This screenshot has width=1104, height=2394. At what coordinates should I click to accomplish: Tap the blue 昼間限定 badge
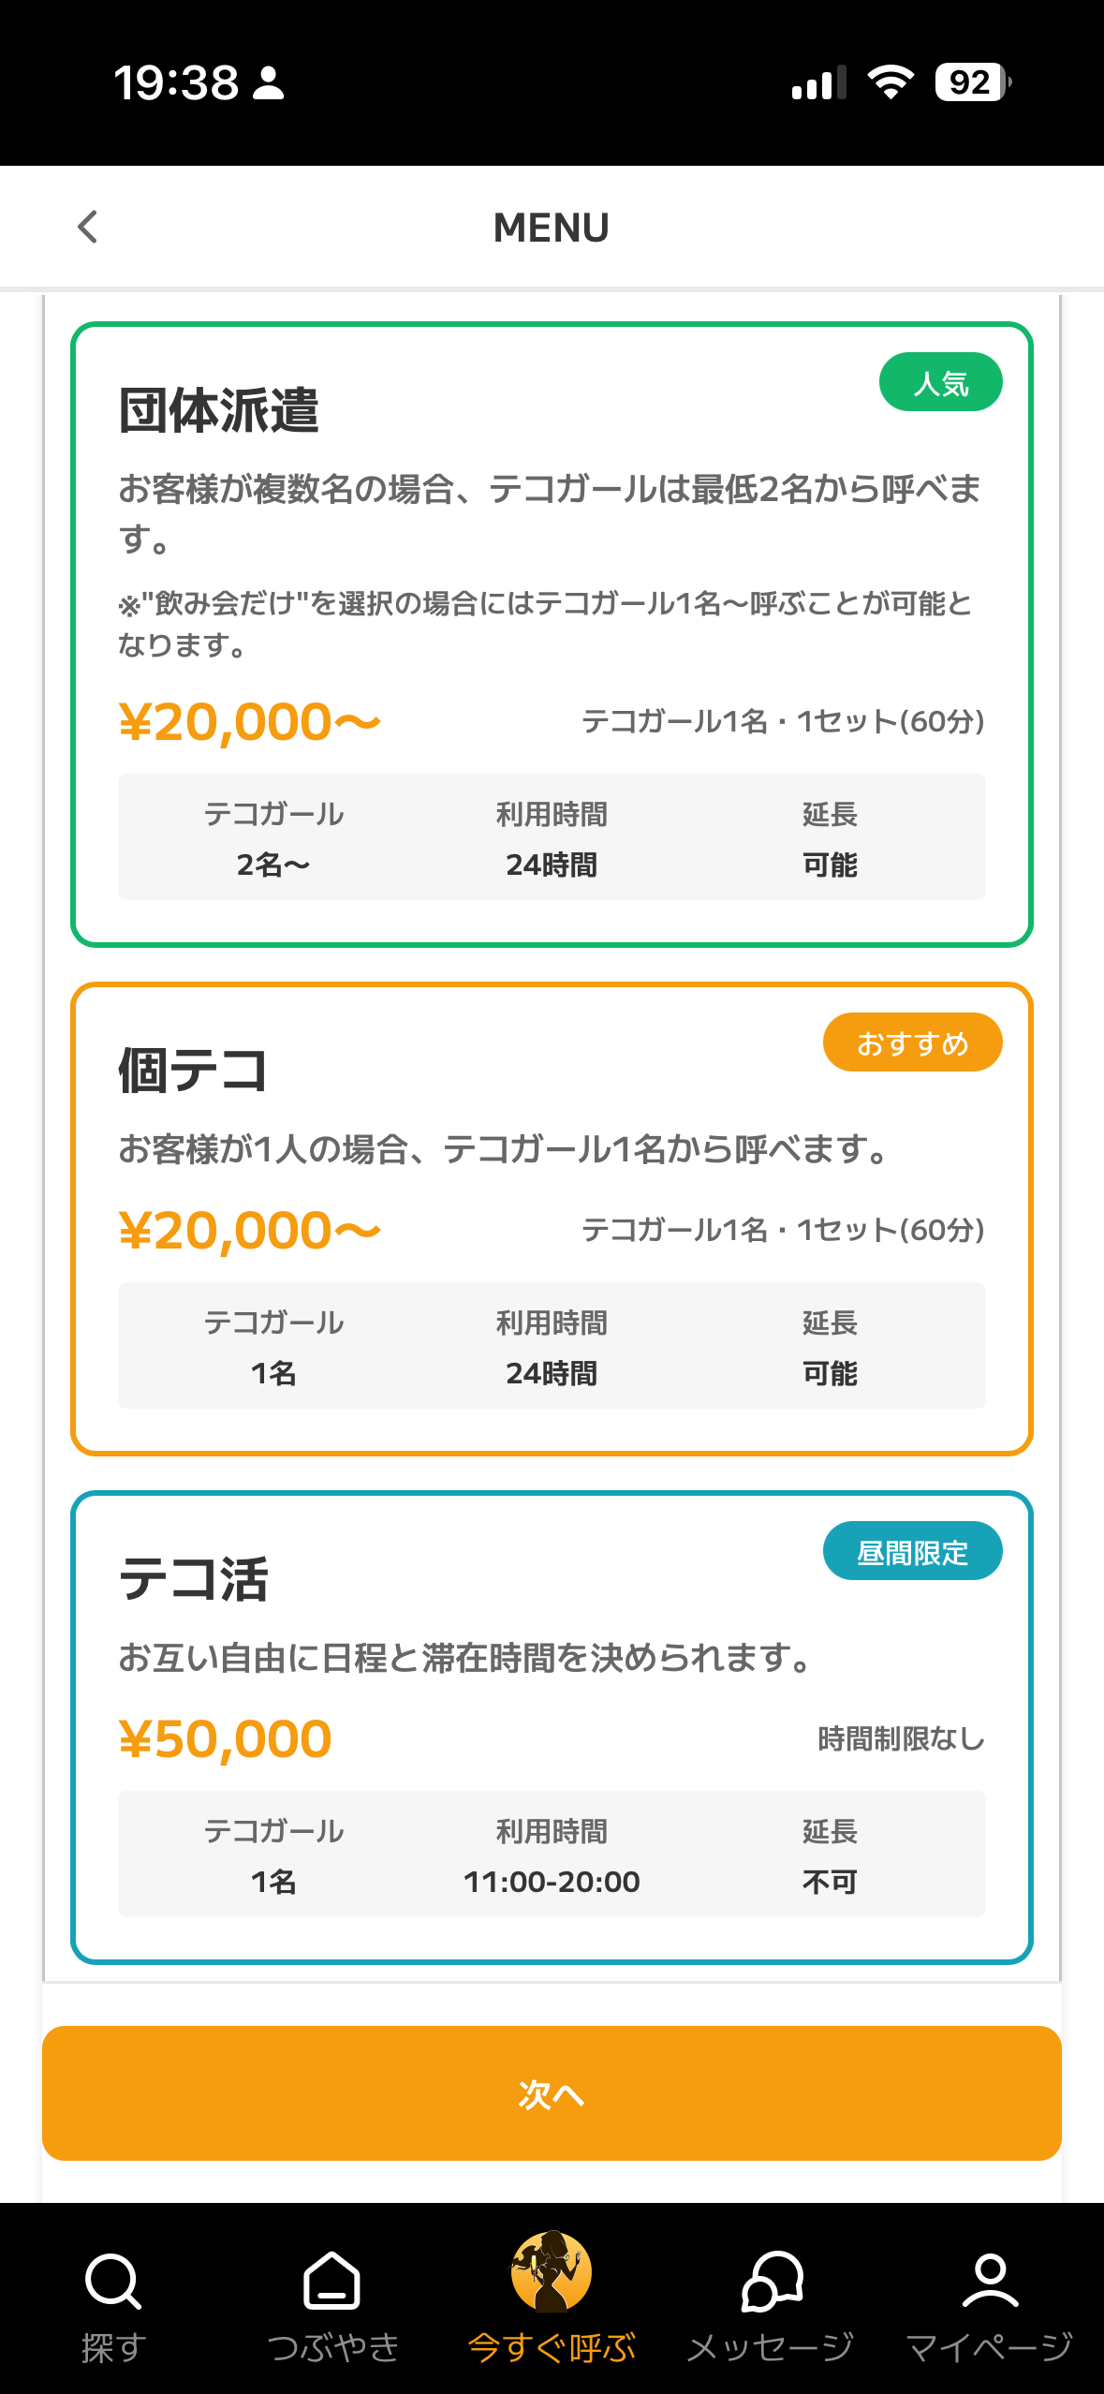coord(912,1551)
